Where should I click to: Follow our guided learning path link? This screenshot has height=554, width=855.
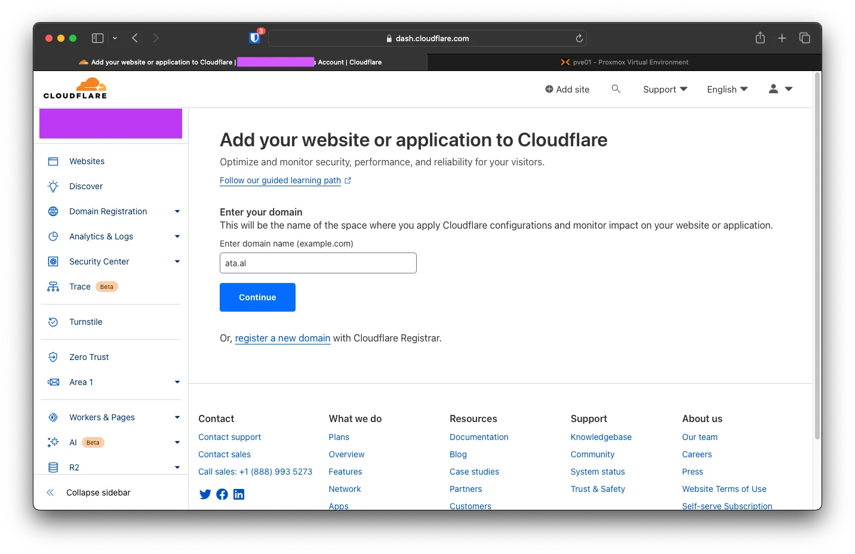[x=285, y=180]
